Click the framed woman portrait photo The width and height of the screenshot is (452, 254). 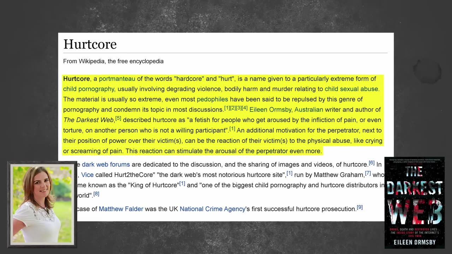point(42,205)
